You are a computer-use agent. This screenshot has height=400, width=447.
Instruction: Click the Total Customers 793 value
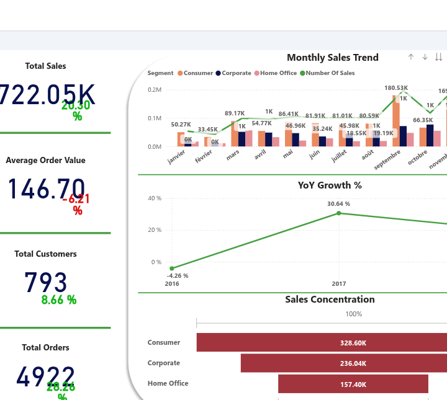click(45, 282)
